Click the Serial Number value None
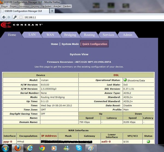 pos(44,93)
